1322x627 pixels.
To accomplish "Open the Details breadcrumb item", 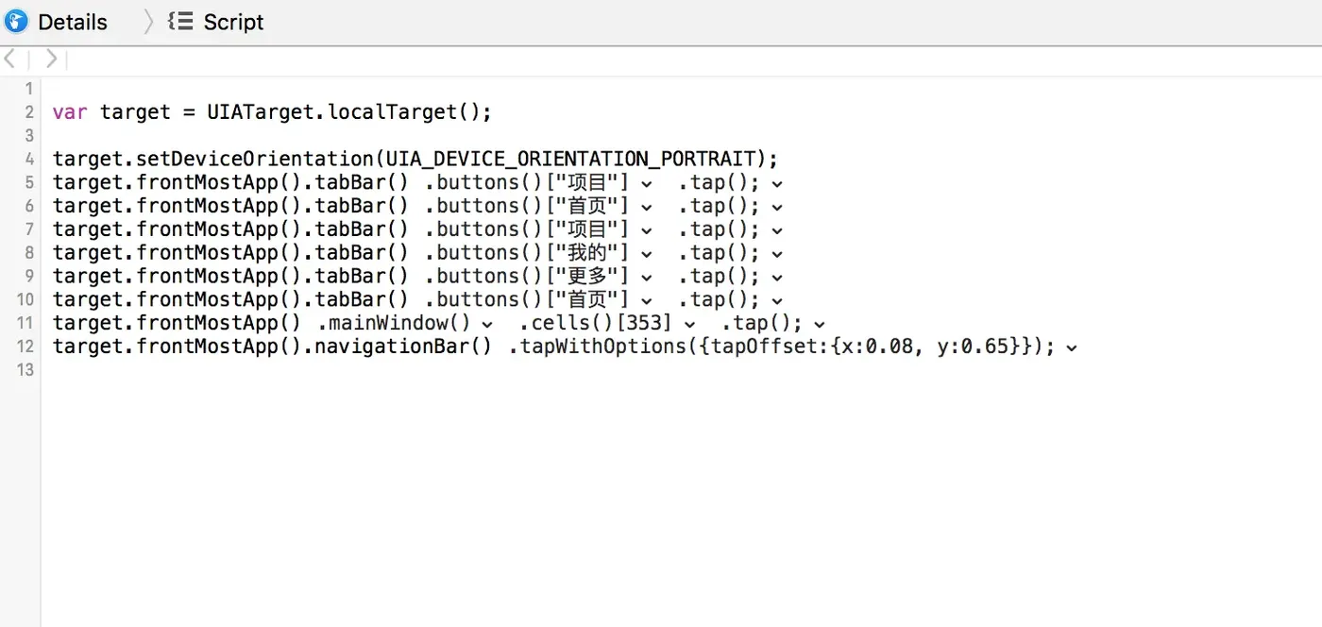I will [73, 22].
